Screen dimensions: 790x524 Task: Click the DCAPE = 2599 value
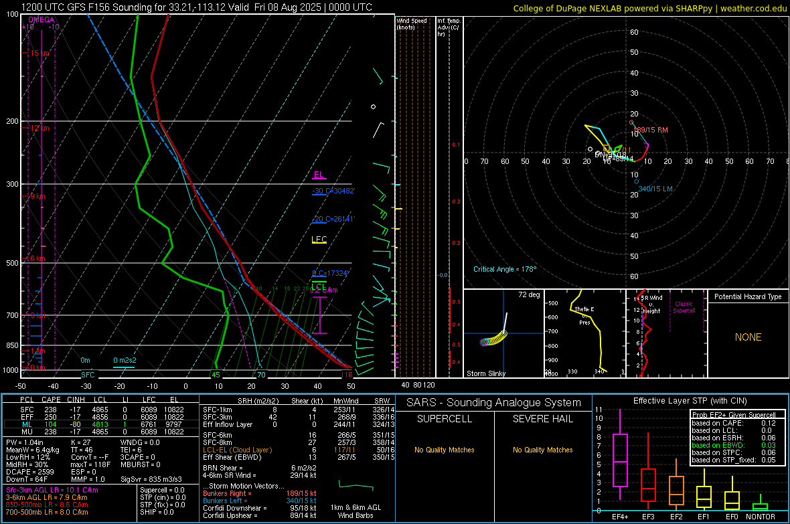(x=29, y=472)
